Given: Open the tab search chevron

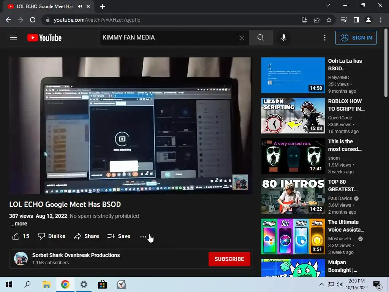Looking at the screenshot, I should (x=328, y=5).
